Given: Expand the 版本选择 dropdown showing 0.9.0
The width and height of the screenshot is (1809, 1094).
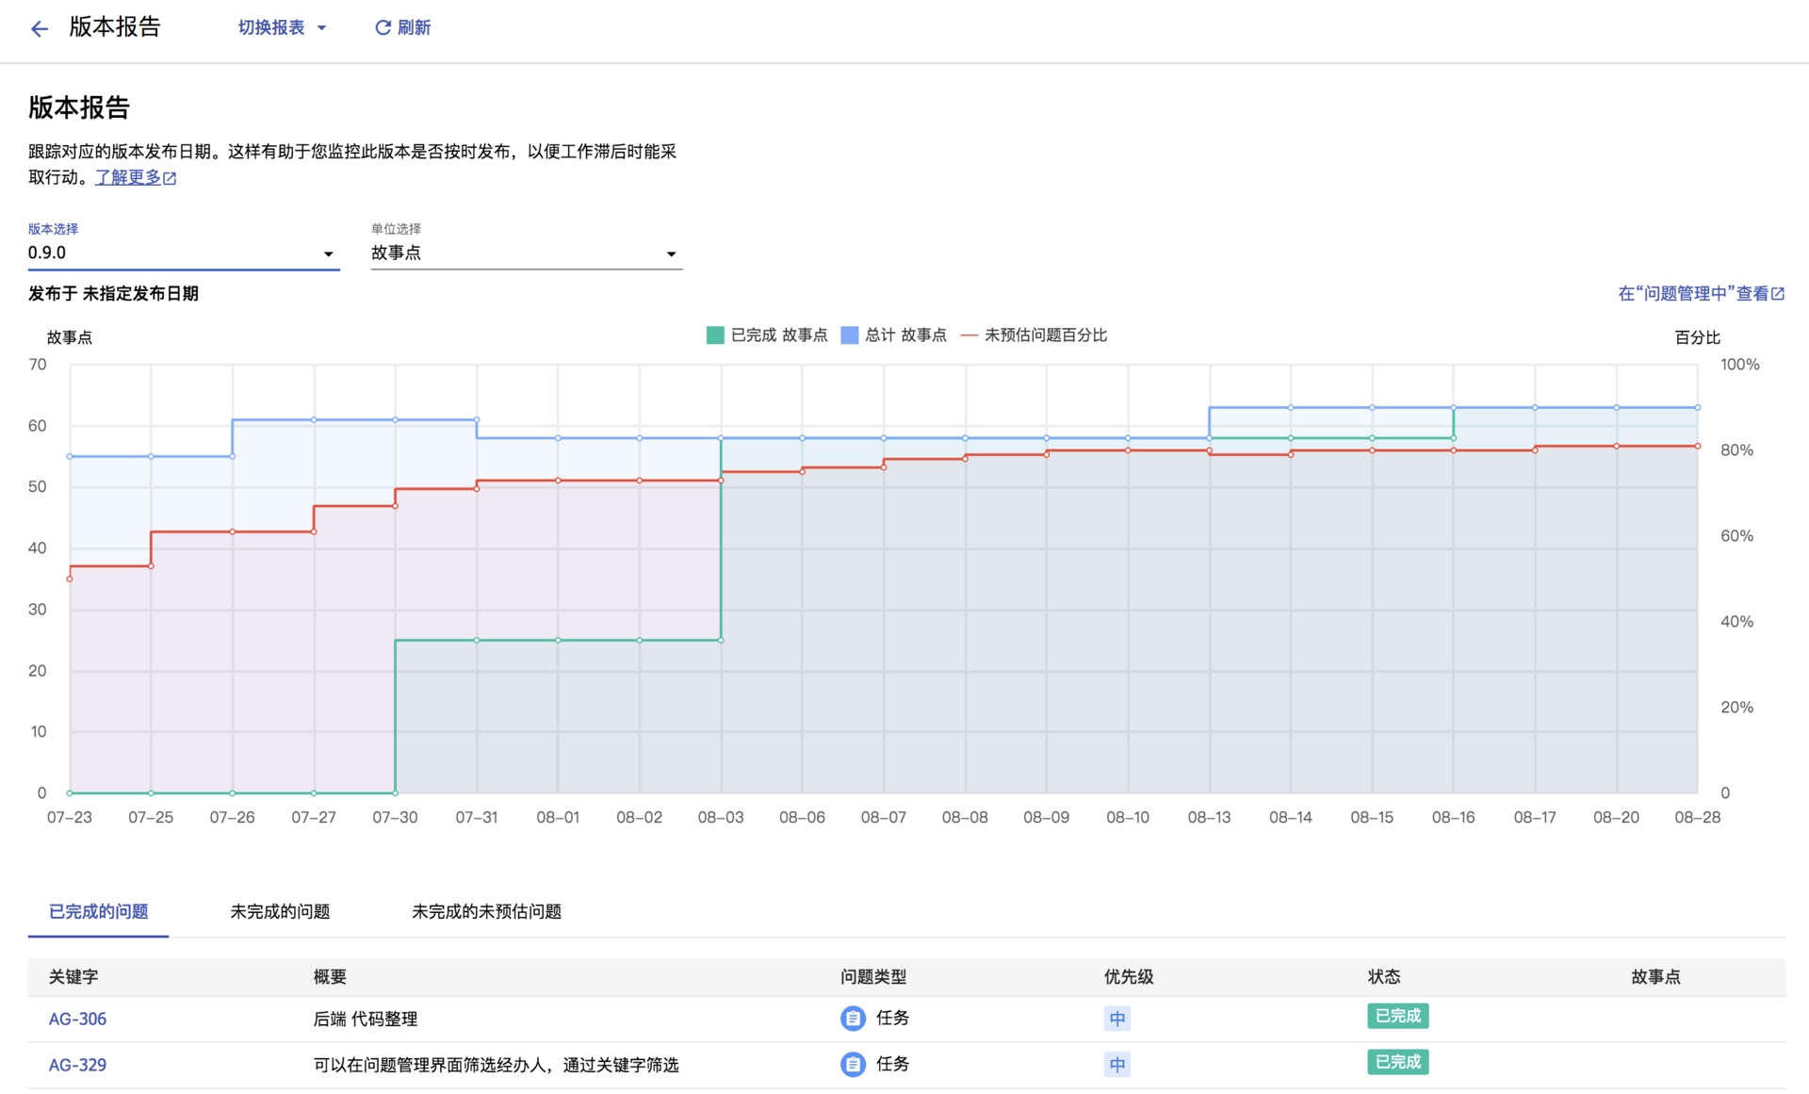Looking at the screenshot, I should pyautogui.click(x=184, y=253).
